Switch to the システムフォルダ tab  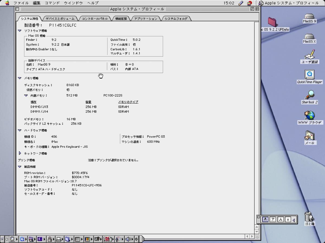pyautogui.click(x=176, y=19)
